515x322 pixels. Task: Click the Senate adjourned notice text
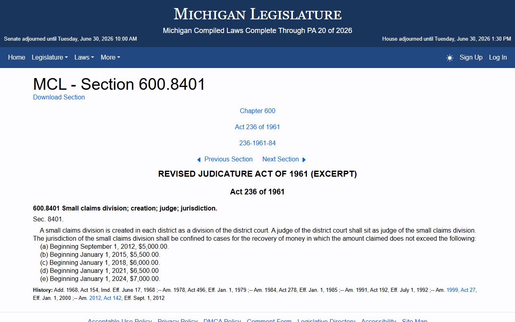70,39
